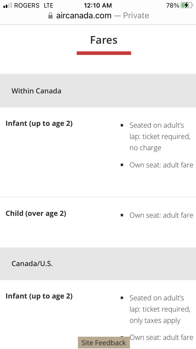The width and height of the screenshot is (196, 349).
Task: Click the "no charge" lap seating text
Action: coord(145,148)
